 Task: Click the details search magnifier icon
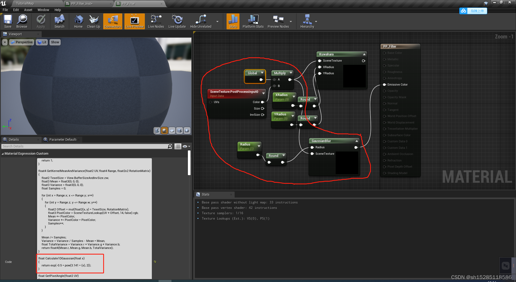tap(170, 146)
